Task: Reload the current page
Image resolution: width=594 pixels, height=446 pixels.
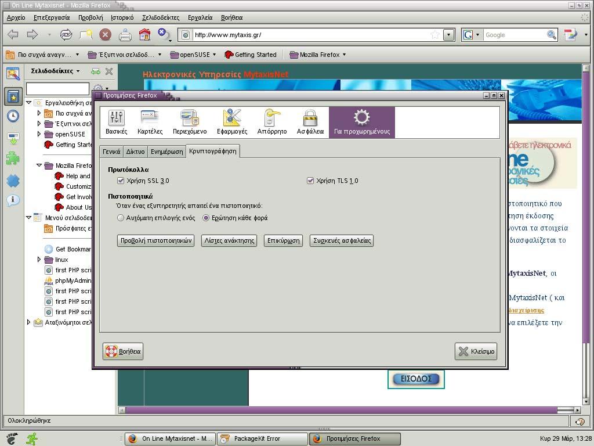Action: pos(66,35)
